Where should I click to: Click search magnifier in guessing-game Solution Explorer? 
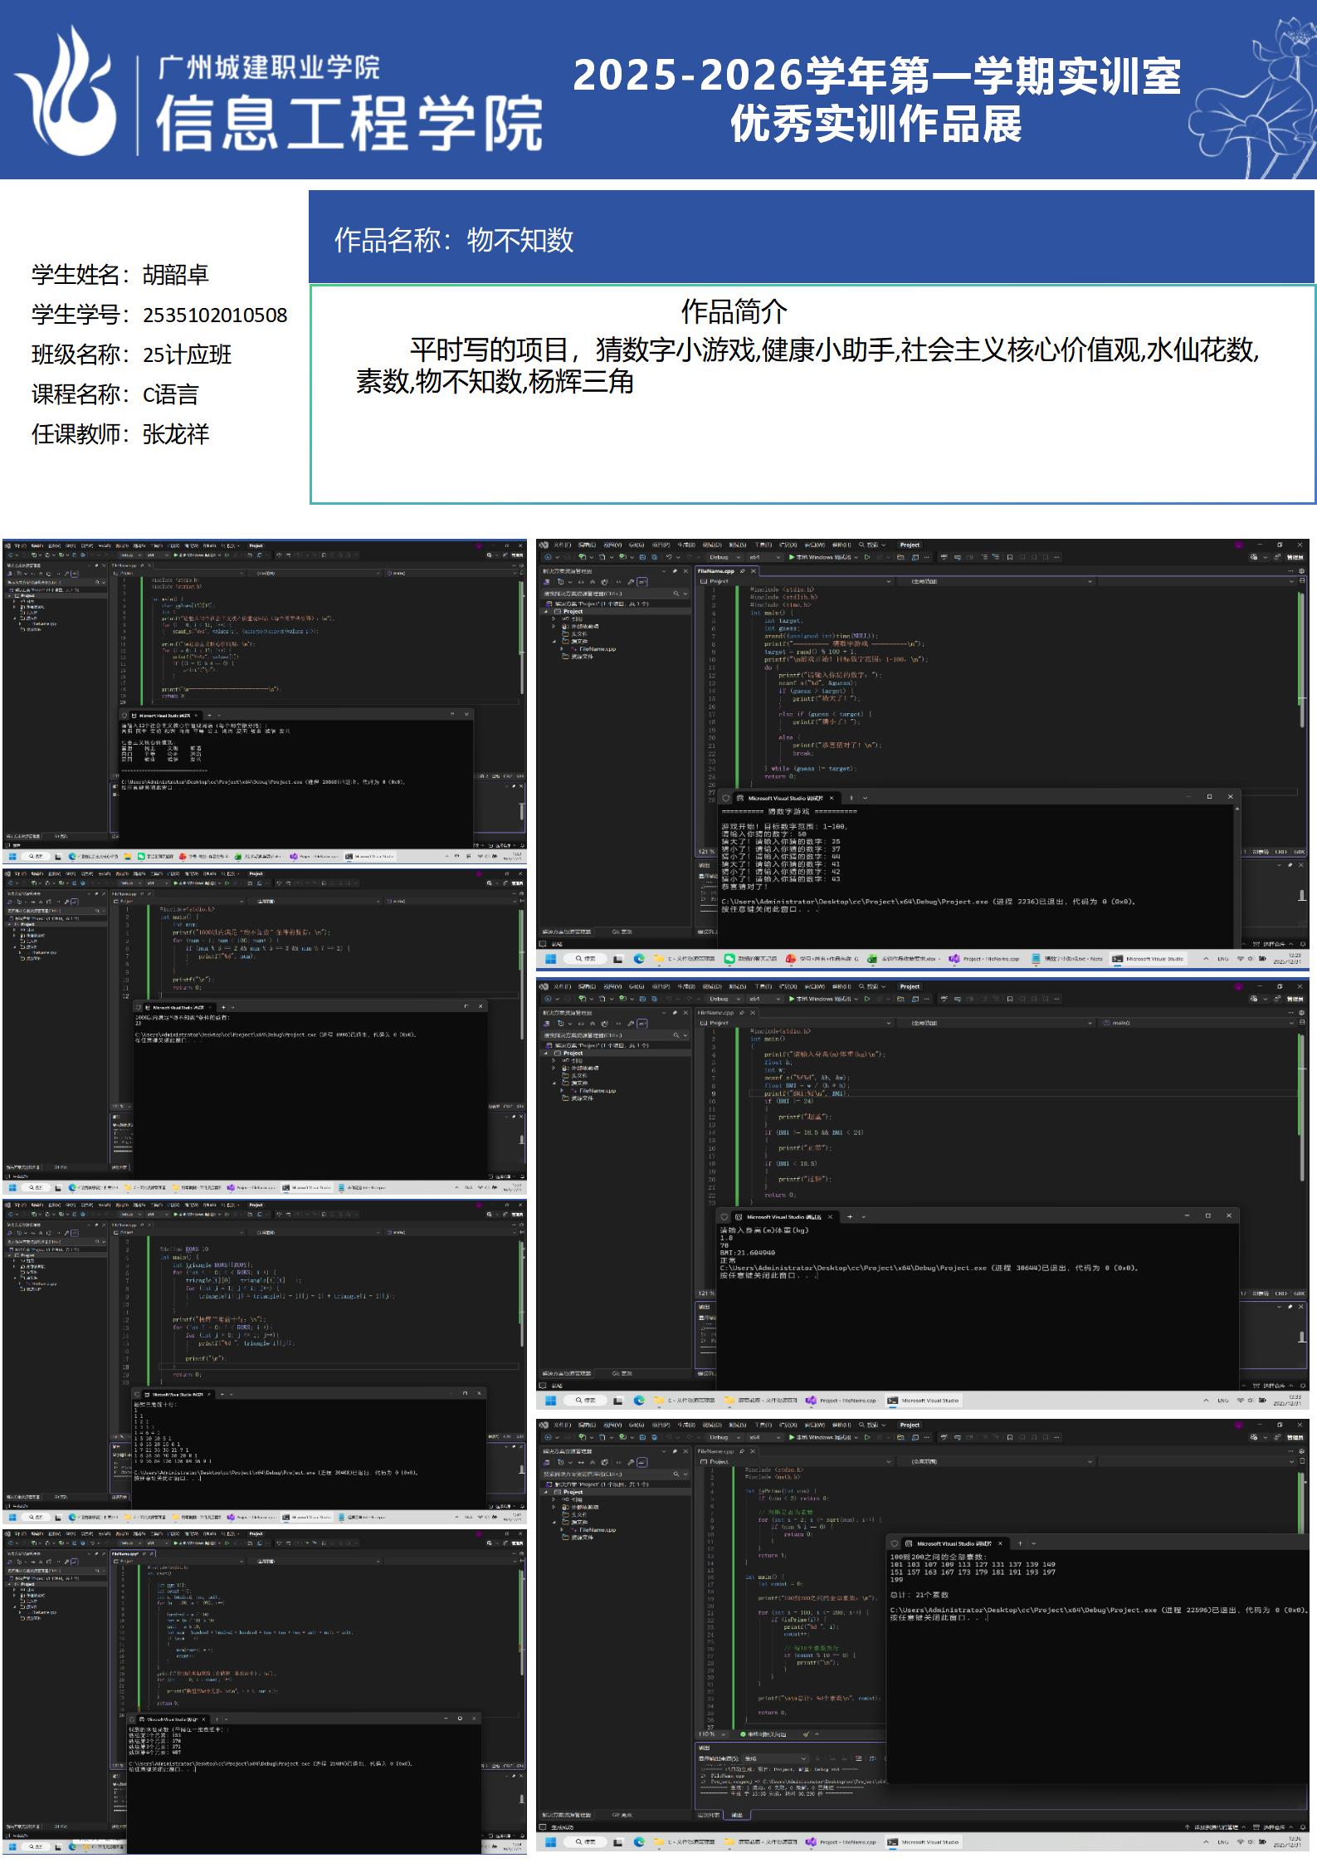pyautogui.click(x=677, y=594)
